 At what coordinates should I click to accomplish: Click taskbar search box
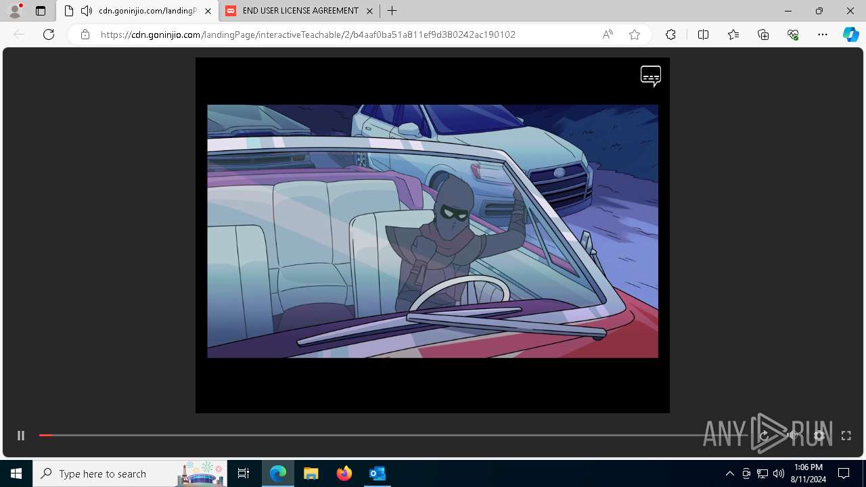[x=130, y=473]
